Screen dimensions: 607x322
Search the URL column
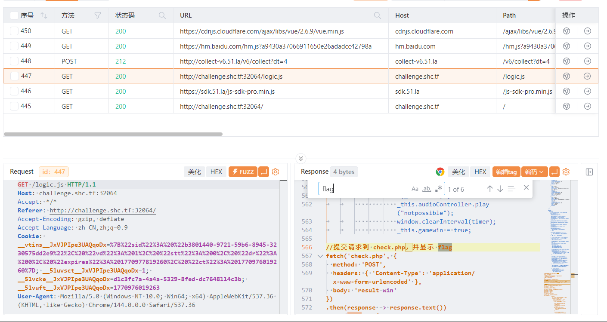pos(378,15)
